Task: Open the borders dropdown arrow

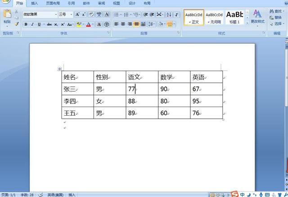Action: tap(174, 24)
